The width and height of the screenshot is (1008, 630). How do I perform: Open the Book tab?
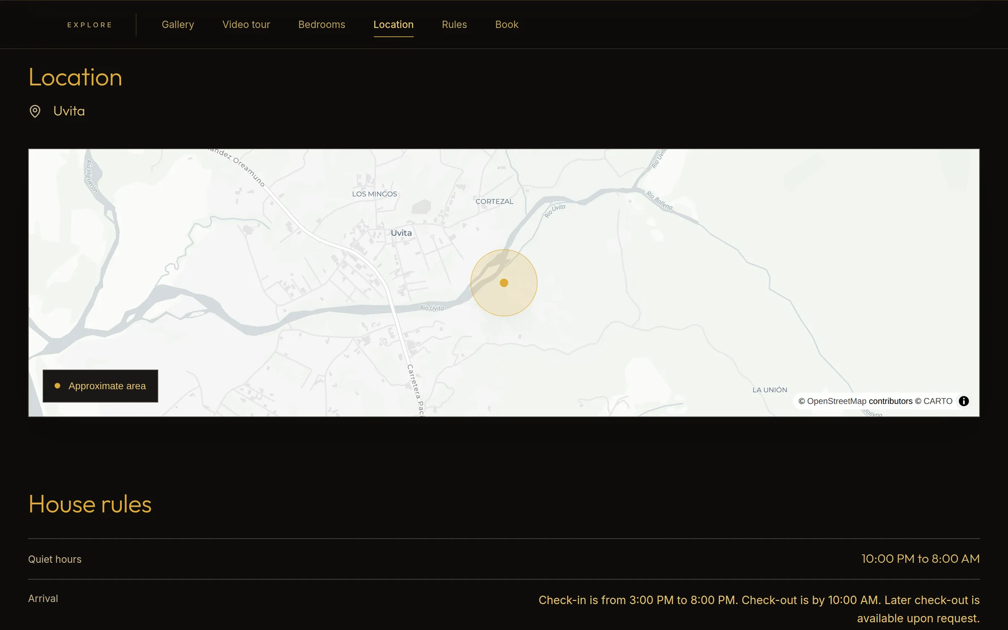(x=507, y=25)
